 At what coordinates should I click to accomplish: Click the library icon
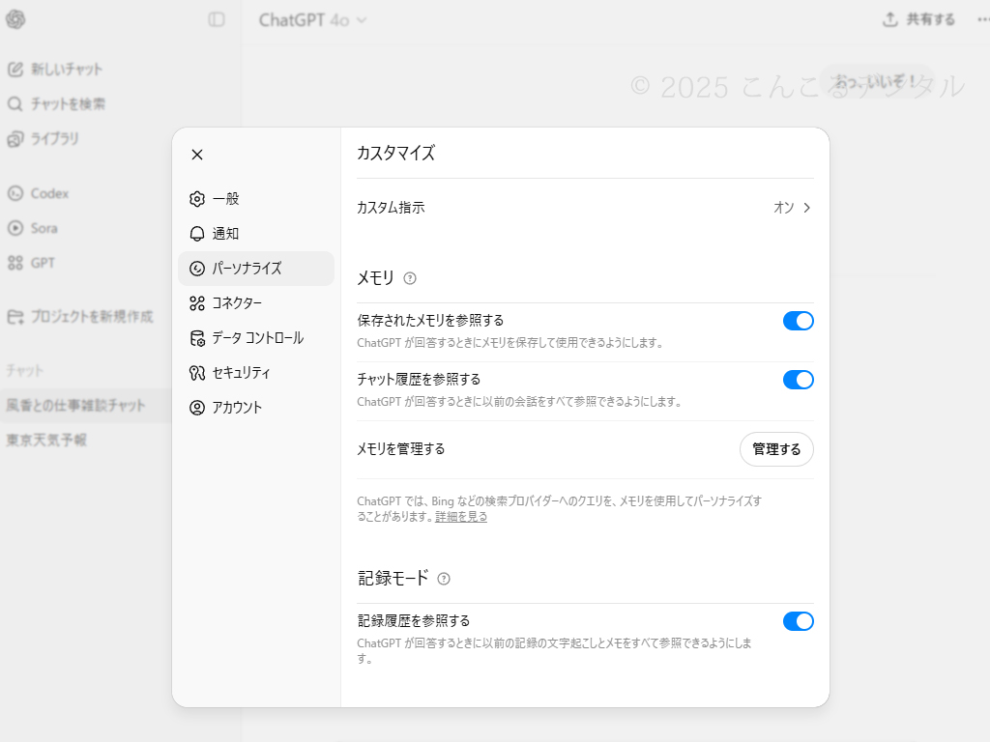point(15,139)
